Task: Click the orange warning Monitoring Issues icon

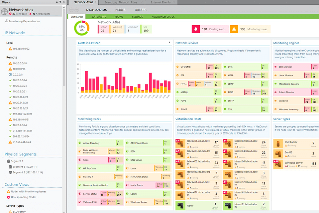Action: tap(234, 29)
